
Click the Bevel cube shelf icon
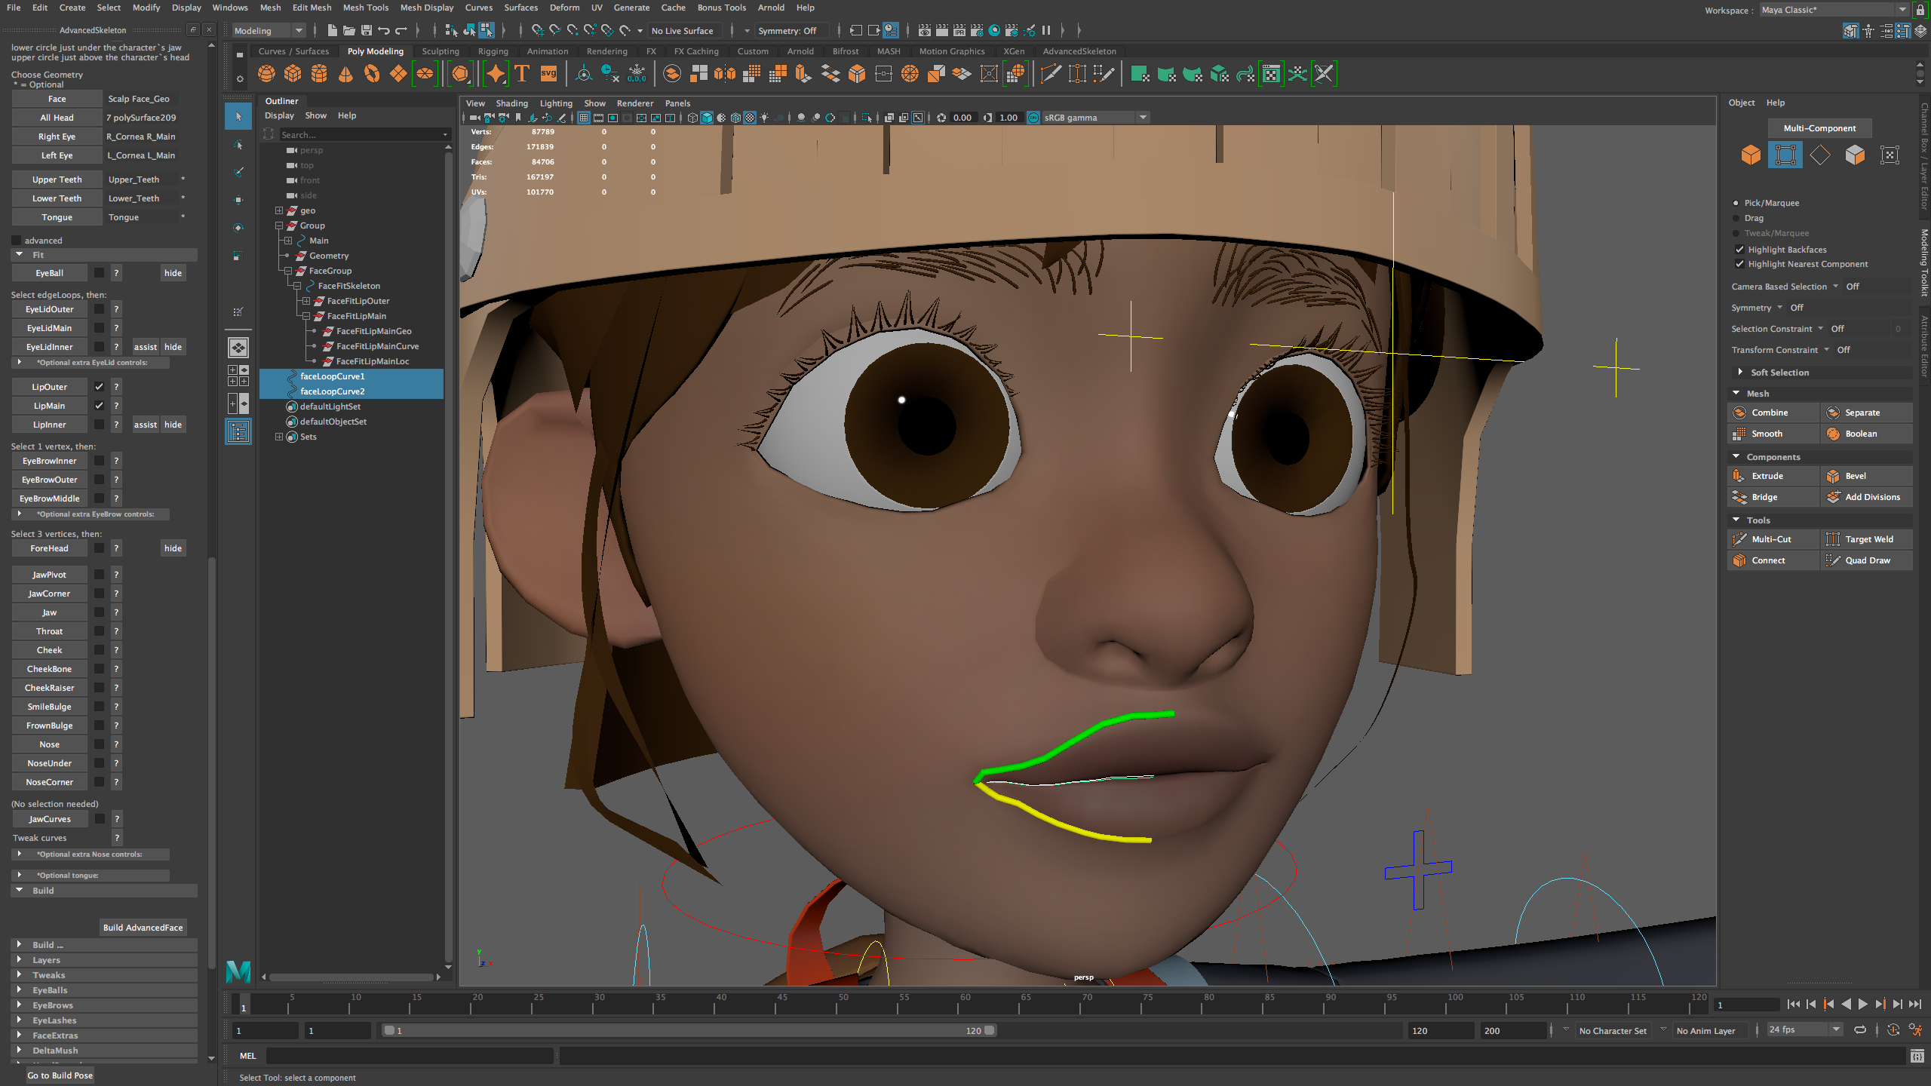(857, 74)
